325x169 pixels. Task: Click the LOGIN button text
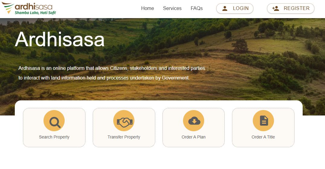coord(241,8)
